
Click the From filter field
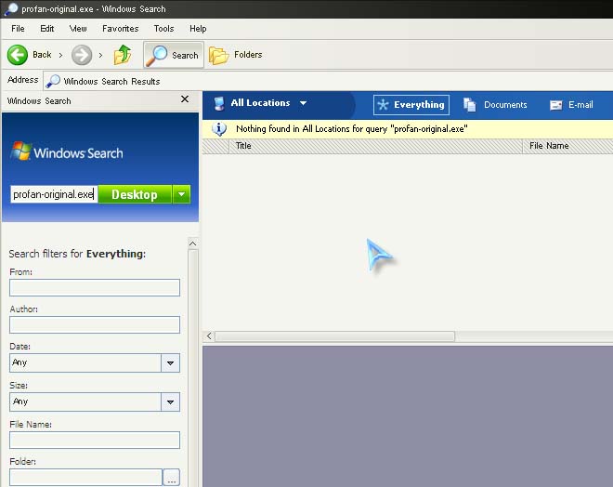[x=95, y=287]
